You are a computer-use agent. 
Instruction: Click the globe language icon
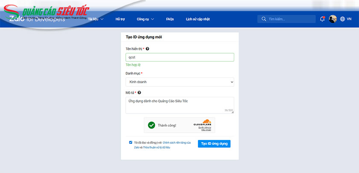click(x=343, y=19)
